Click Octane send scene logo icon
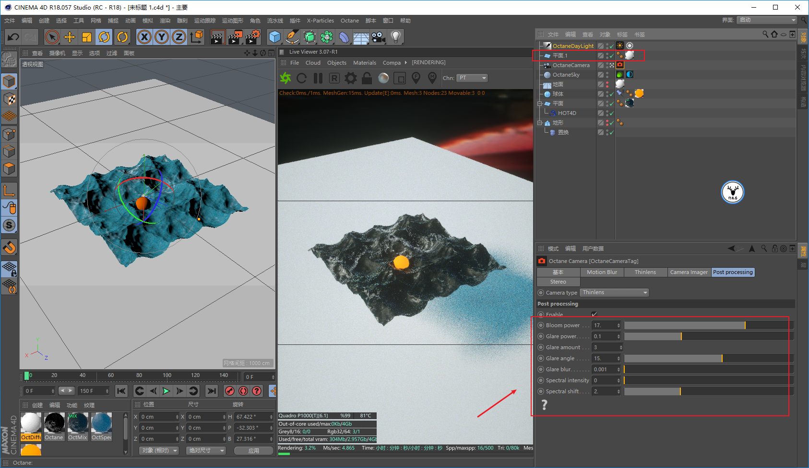Screen dimensions: 809x468 pyautogui.click(x=286, y=78)
